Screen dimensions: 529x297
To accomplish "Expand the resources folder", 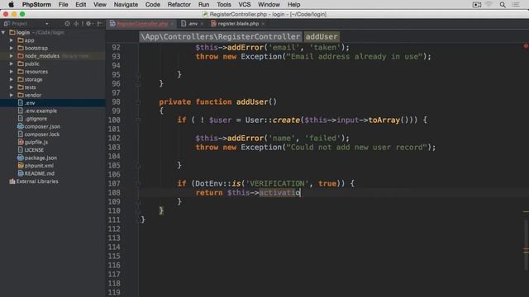I will click(x=12, y=72).
